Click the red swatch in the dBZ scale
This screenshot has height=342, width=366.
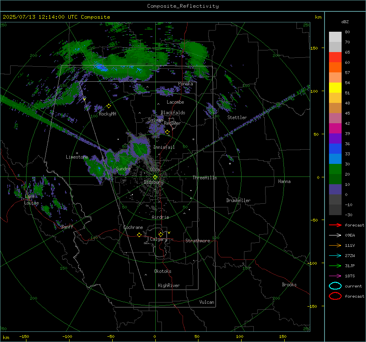pyautogui.click(x=335, y=57)
